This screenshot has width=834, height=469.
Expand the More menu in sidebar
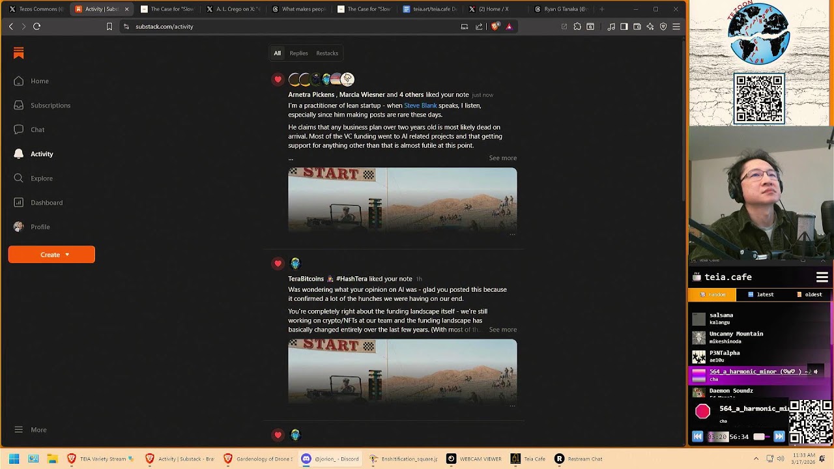pyautogui.click(x=31, y=430)
